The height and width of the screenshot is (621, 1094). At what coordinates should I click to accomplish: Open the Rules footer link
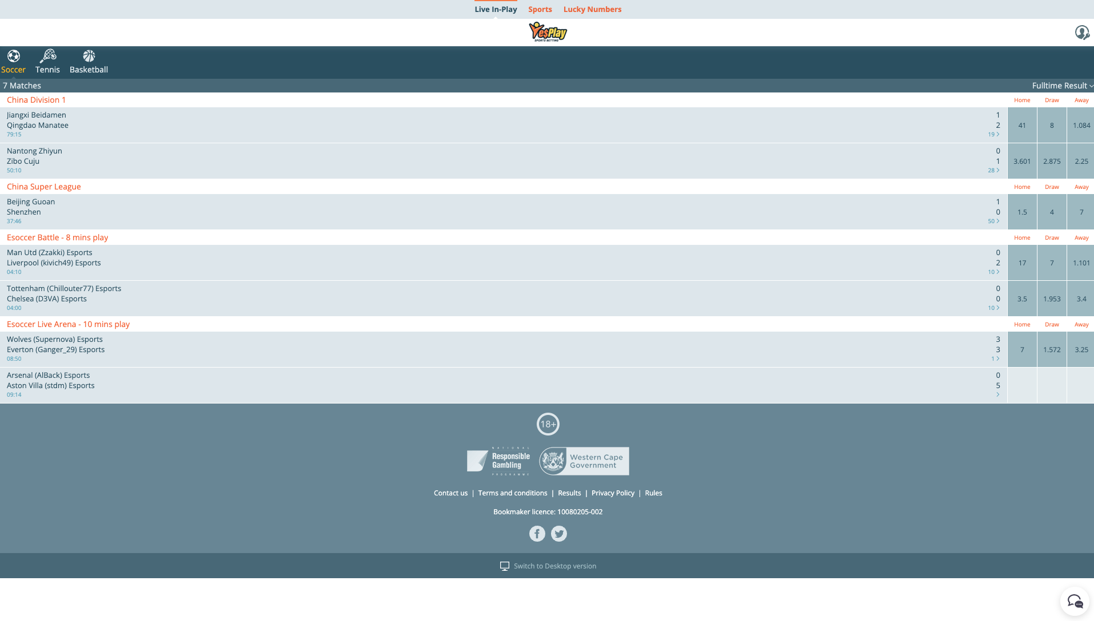pos(654,493)
